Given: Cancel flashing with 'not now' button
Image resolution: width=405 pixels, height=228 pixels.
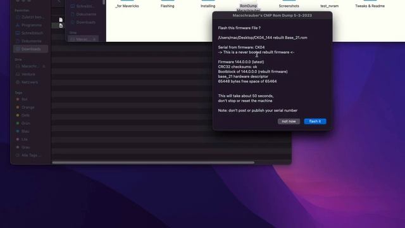Looking at the screenshot, I should [289, 121].
